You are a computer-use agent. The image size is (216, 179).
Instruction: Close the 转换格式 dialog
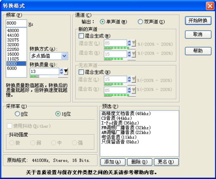coord(210,6)
